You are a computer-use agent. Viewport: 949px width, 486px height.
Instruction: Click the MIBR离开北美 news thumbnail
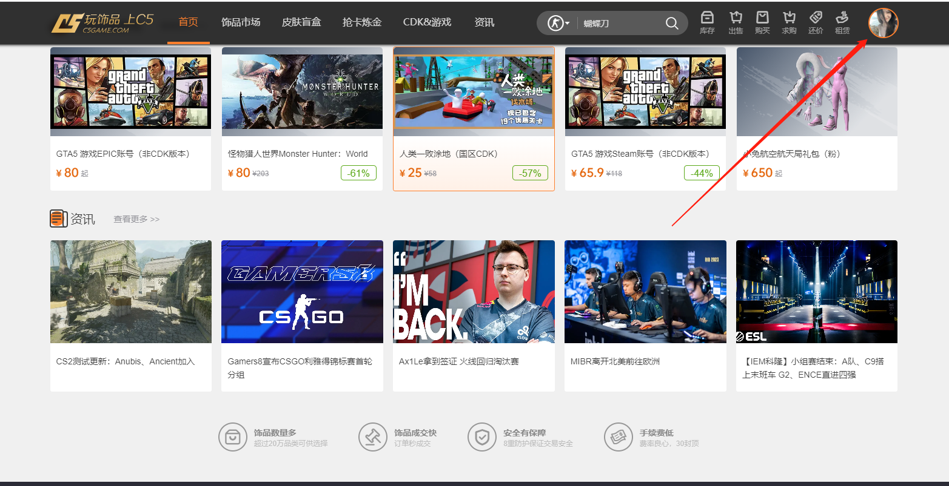(x=645, y=291)
